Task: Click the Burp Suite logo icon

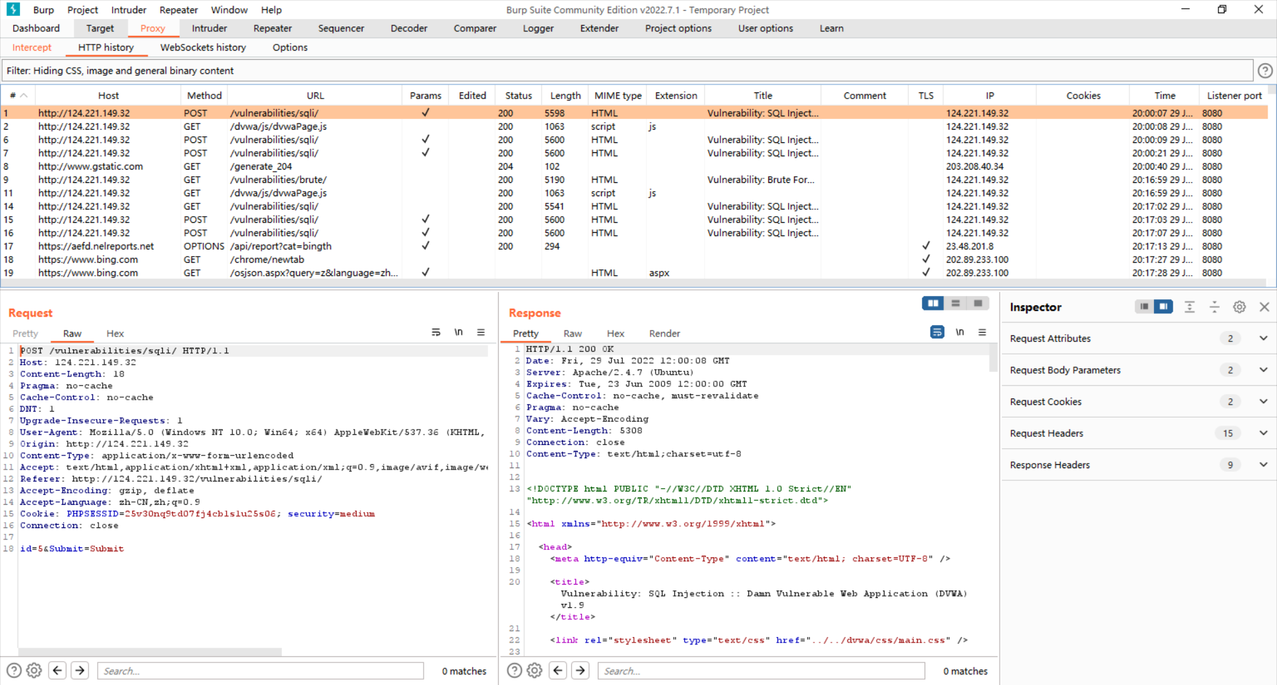Action: pos(13,9)
